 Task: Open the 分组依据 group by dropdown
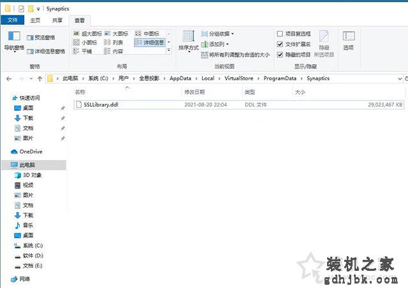point(217,34)
